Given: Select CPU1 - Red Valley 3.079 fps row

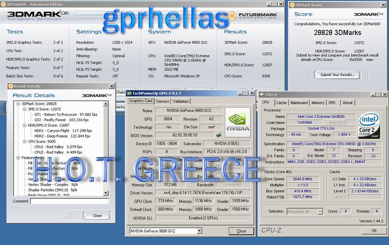Looking at the screenshot, I should 58,147.
